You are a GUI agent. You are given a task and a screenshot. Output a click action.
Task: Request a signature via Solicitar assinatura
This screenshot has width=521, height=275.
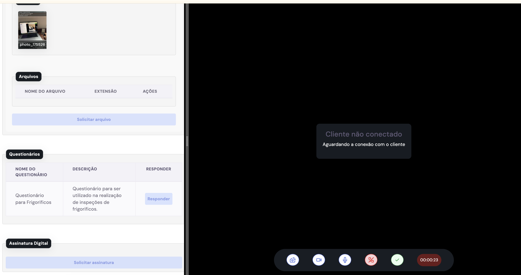tap(94, 262)
